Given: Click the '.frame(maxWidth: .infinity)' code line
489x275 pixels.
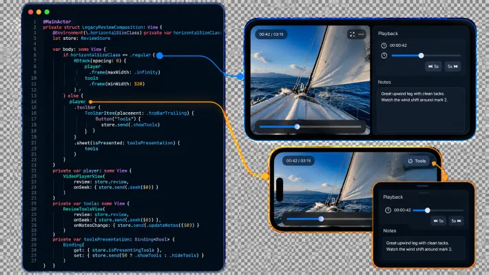Looking at the screenshot, I should (x=125, y=72).
